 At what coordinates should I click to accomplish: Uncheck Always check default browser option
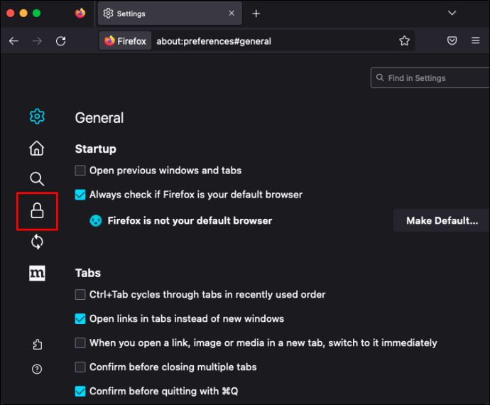point(81,195)
